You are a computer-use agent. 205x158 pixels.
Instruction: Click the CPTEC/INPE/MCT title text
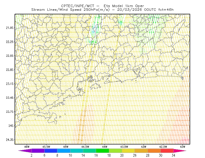pyautogui.click(x=78, y=6)
